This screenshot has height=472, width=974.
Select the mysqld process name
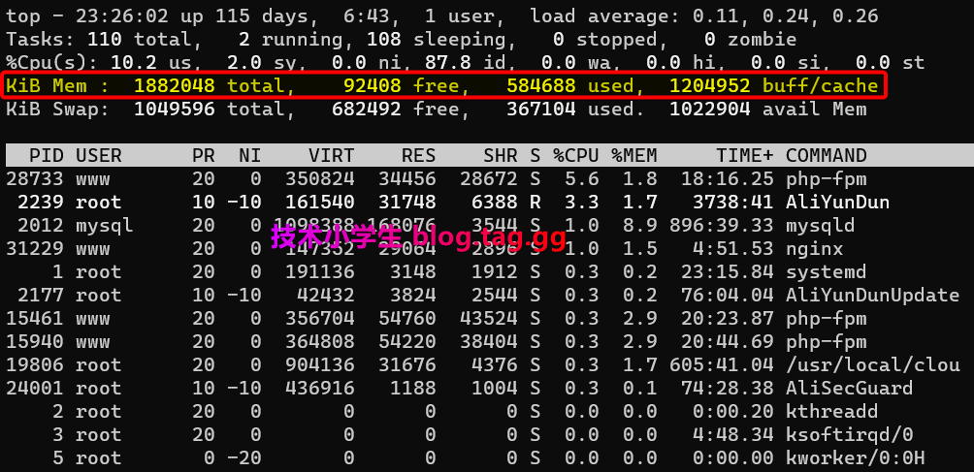pyautogui.click(x=820, y=225)
